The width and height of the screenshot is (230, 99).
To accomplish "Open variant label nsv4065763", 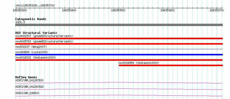I will click(44, 41).
